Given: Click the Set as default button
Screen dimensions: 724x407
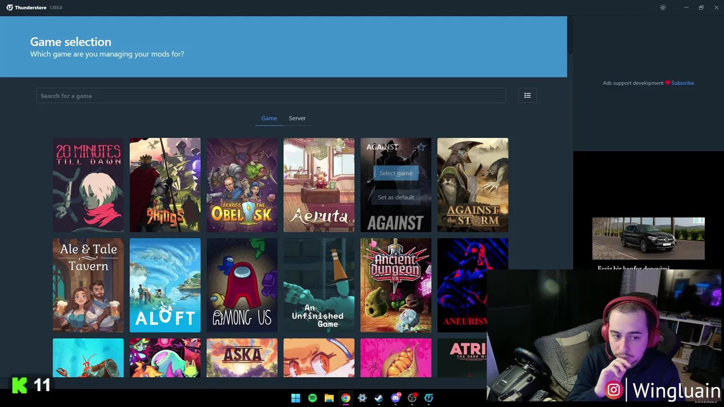Looking at the screenshot, I should 396,197.
